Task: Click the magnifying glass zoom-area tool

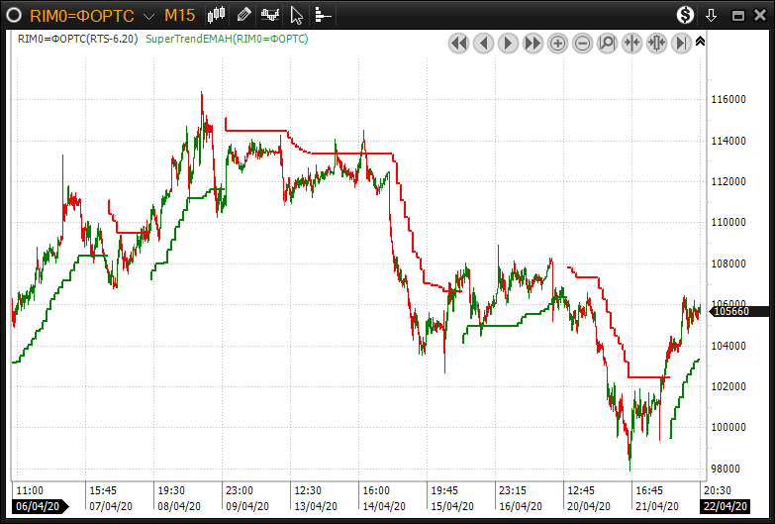Action: click(x=607, y=43)
